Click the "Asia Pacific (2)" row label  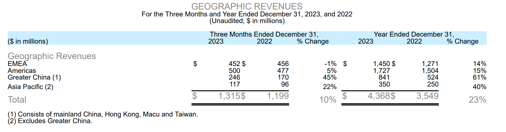click(x=30, y=87)
